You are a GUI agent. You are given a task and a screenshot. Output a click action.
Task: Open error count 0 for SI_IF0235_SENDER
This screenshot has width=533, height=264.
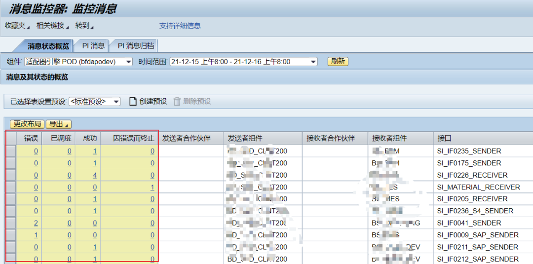[36, 151]
